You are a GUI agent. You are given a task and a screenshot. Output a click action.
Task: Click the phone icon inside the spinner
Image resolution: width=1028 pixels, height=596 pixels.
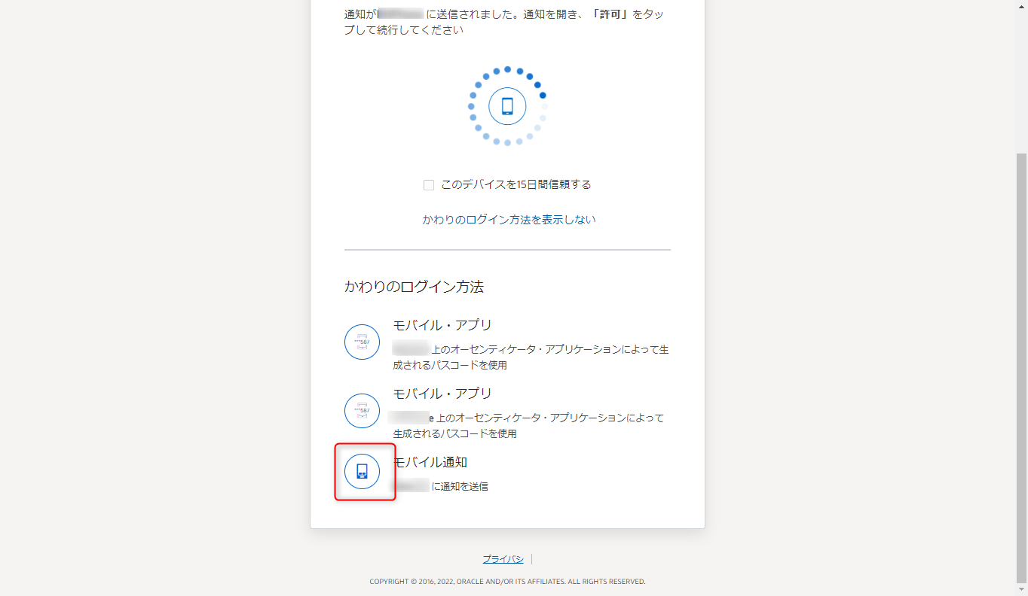507,106
